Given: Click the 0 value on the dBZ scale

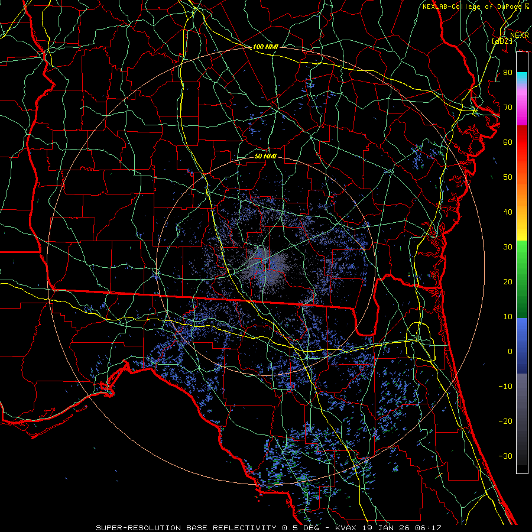Looking at the screenshot, I should 510,352.
